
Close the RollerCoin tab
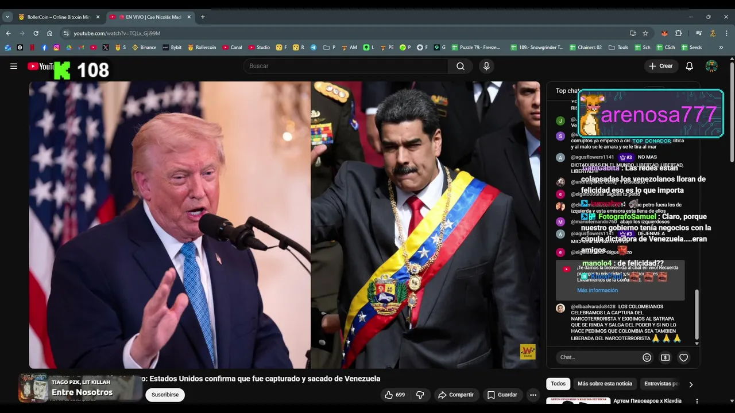(x=98, y=17)
